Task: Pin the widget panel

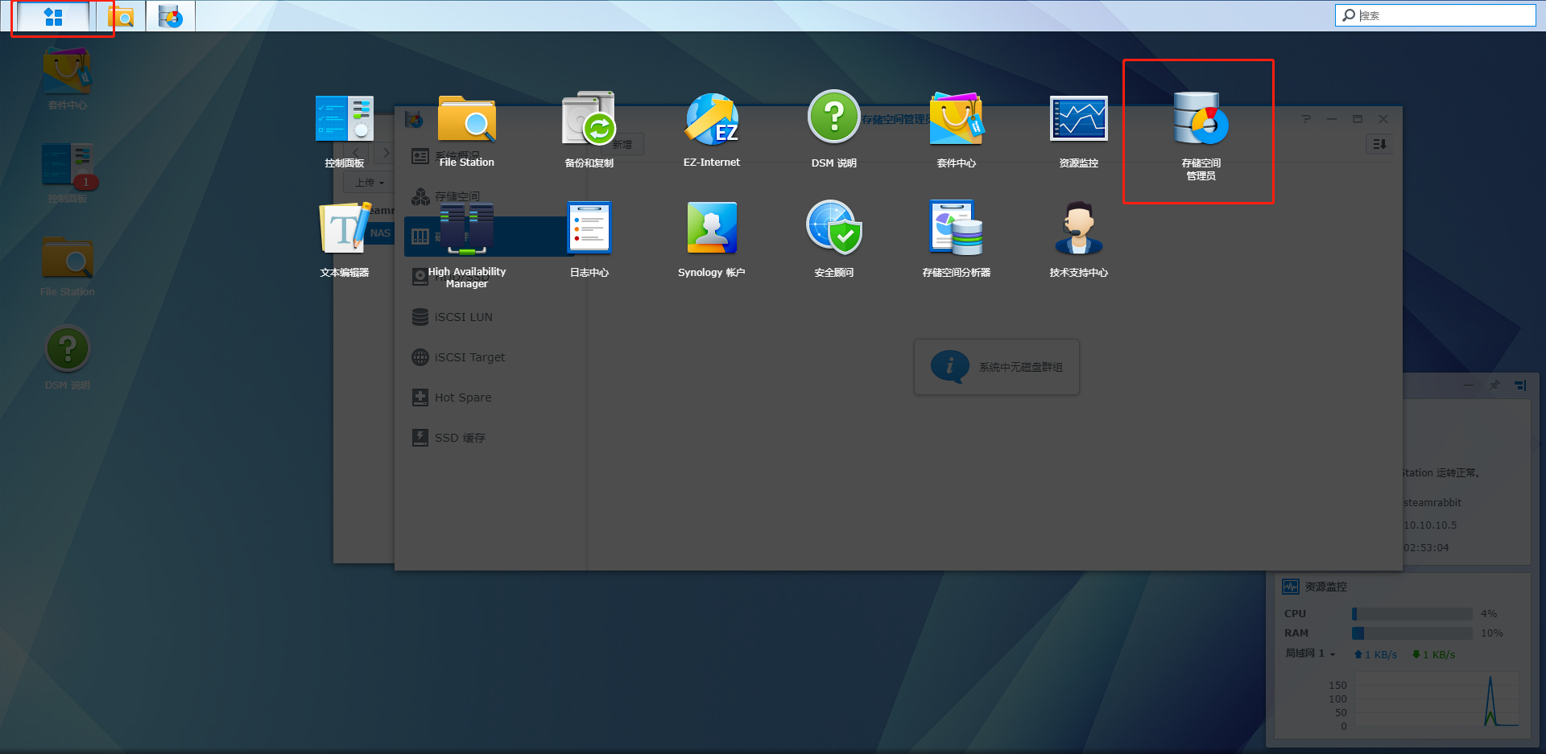Action: (1494, 385)
